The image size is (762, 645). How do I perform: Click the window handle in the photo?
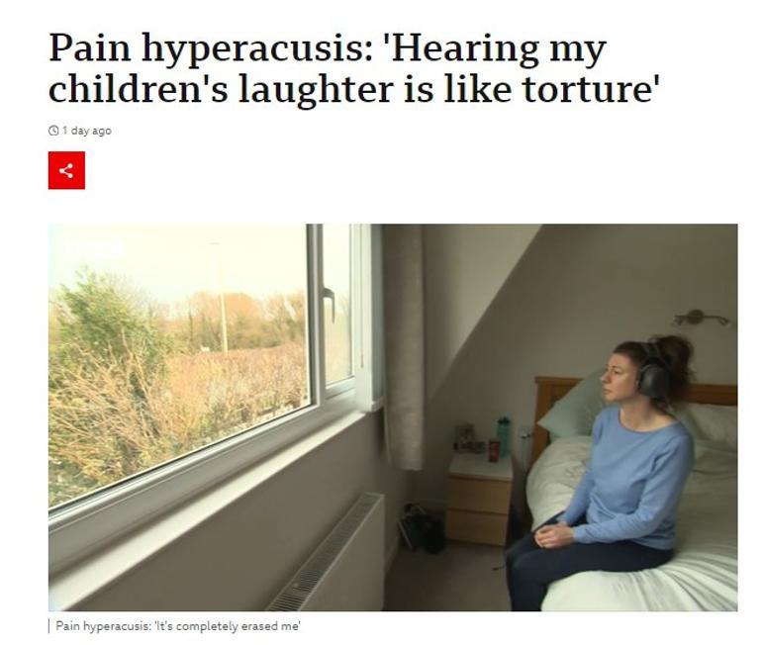pyautogui.click(x=330, y=303)
